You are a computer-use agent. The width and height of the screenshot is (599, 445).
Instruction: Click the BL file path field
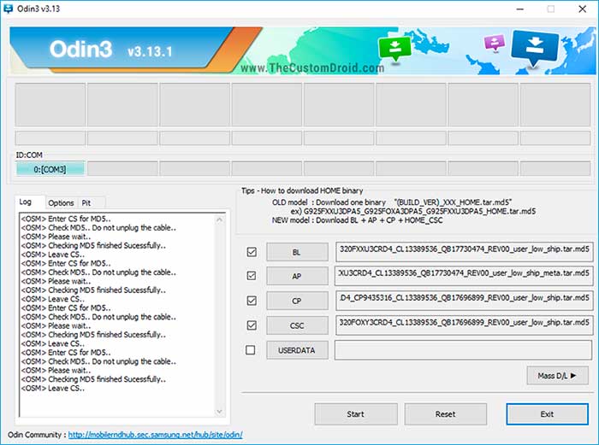464,252
